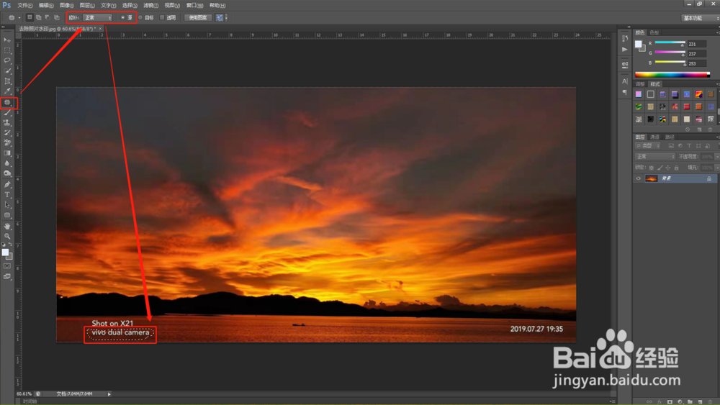The image size is (720, 405).
Task: Expand the status bar info arrow
Action: pyautogui.click(x=109, y=394)
